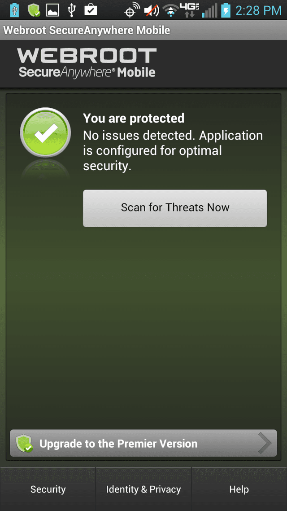
Task: Open the chevron arrow on the Upgrade banner
Action: tap(265, 443)
